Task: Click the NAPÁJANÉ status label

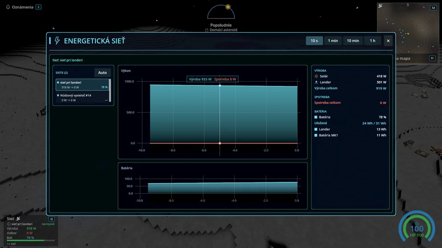Action: 48,224
